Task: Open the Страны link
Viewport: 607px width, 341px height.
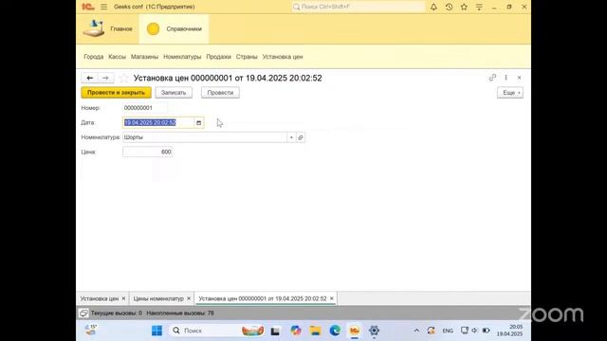Action: click(x=247, y=57)
